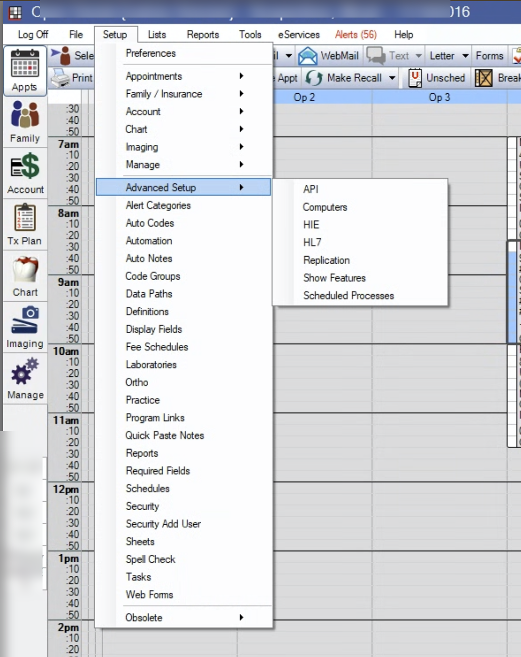This screenshot has width=521, height=657.
Task: Open the Account module dollar icon
Action: [x=25, y=166]
